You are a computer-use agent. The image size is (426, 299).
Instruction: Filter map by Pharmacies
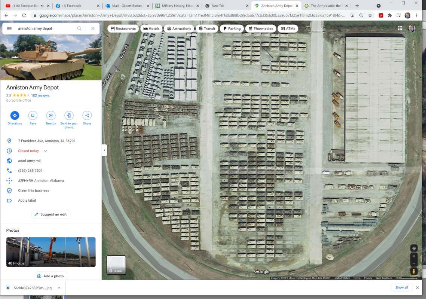(x=261, y=28)
